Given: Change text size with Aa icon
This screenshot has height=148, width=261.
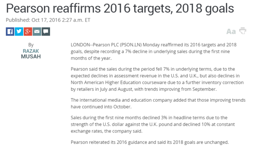Looking at the screenshot, I should pos(231,32).
